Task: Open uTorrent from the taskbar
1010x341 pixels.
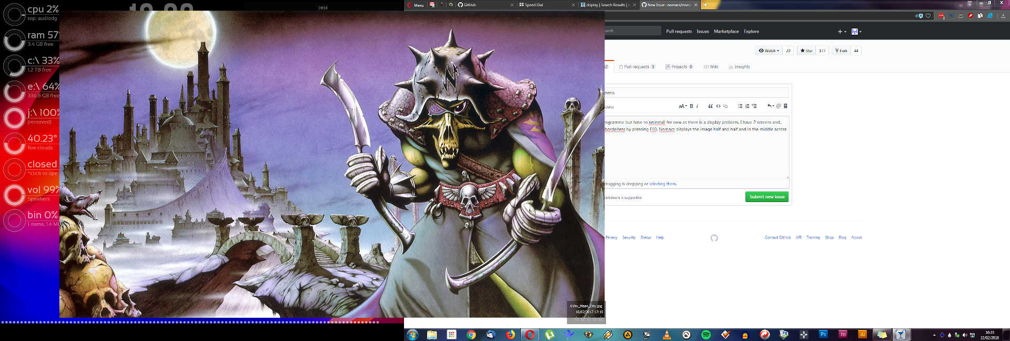Action: tap(550, 335)
